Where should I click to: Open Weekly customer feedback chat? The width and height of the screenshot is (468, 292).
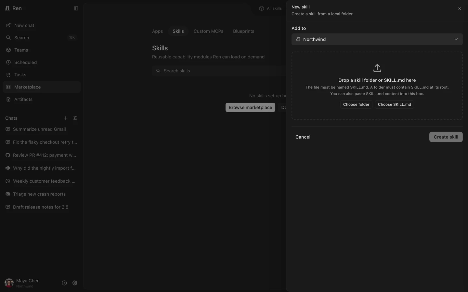click(x=42, y=181)
